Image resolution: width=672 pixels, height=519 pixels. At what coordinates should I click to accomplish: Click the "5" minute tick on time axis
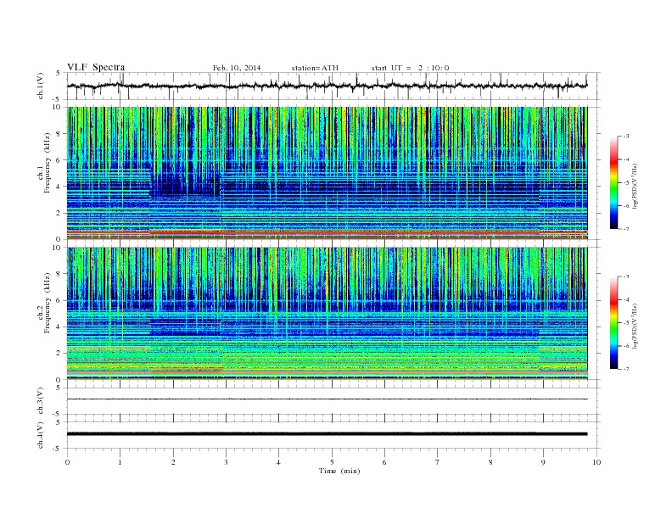pyautogui.click(x=332, y=462)
